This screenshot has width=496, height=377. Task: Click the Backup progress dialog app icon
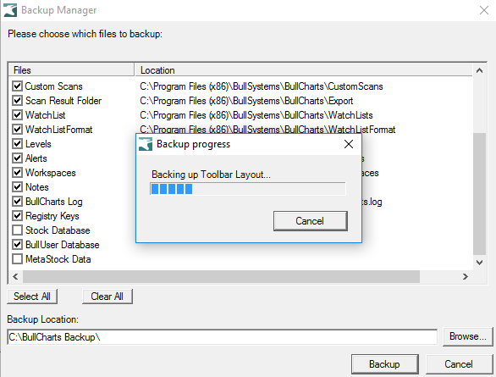click(x=146, y=144)
